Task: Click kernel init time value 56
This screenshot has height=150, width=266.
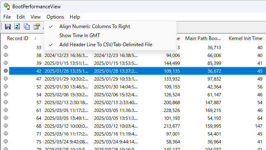Action: [x=260, y=87]
